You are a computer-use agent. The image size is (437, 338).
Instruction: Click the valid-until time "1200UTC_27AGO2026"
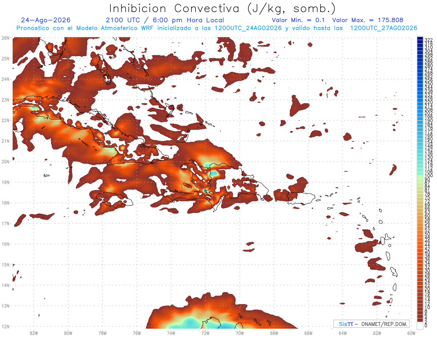click(383, 28)
